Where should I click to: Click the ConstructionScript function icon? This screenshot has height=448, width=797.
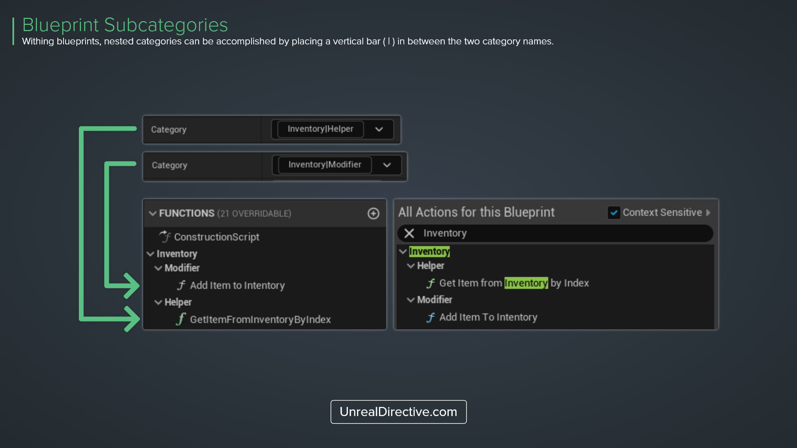coord(165,236)
